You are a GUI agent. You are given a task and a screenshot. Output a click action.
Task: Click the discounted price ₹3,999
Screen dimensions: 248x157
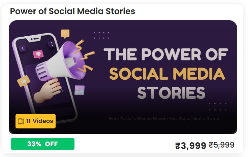pyautogui.click(x=190, y=146)
